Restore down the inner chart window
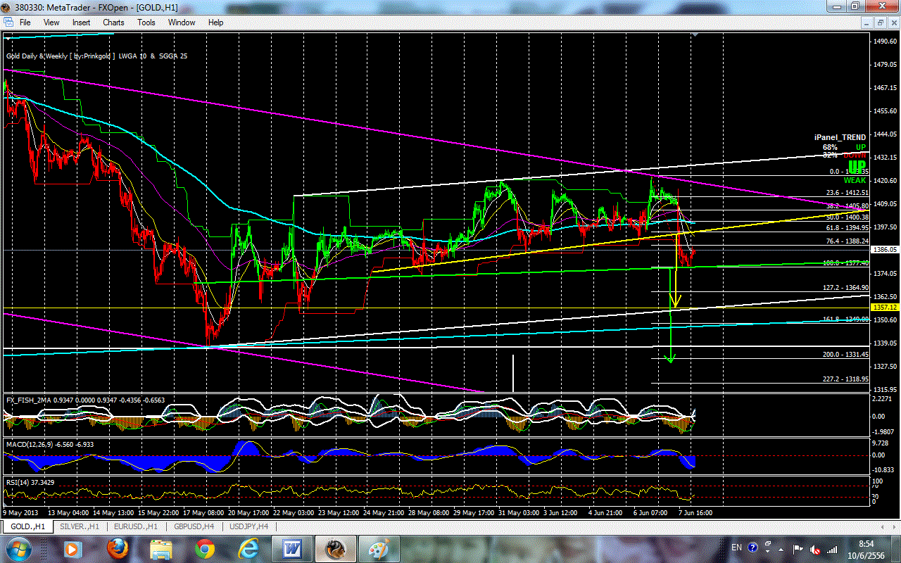Screen dimensions: 901x563 point(879,23)
